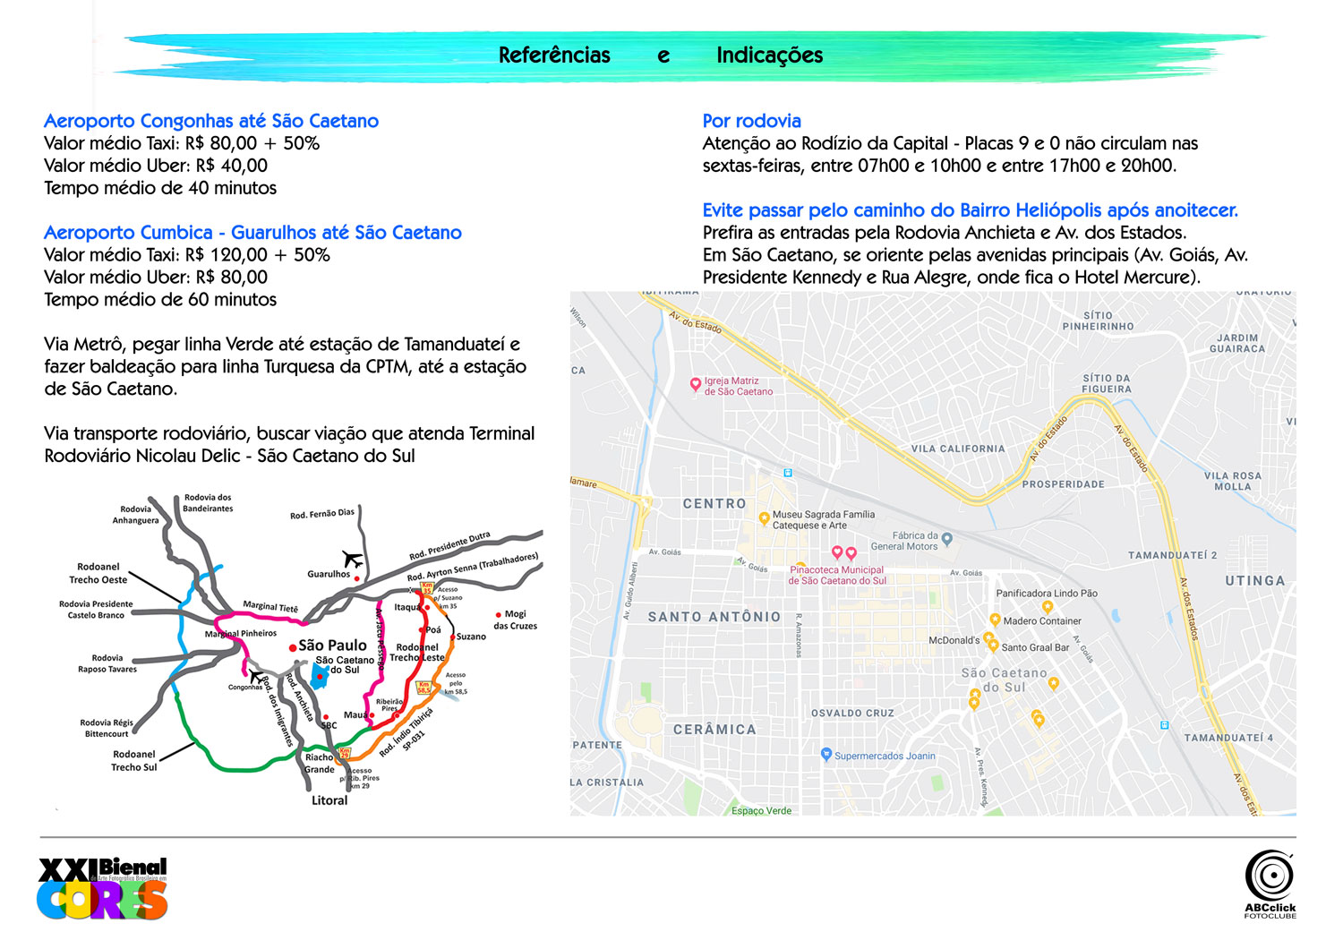
Task: Click the Museu Sagrada Família yellow pin
Action: [764, 518]
